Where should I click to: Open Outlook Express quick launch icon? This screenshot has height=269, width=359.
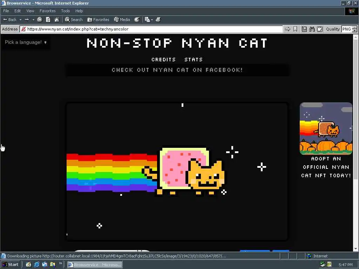click(45, 265)
